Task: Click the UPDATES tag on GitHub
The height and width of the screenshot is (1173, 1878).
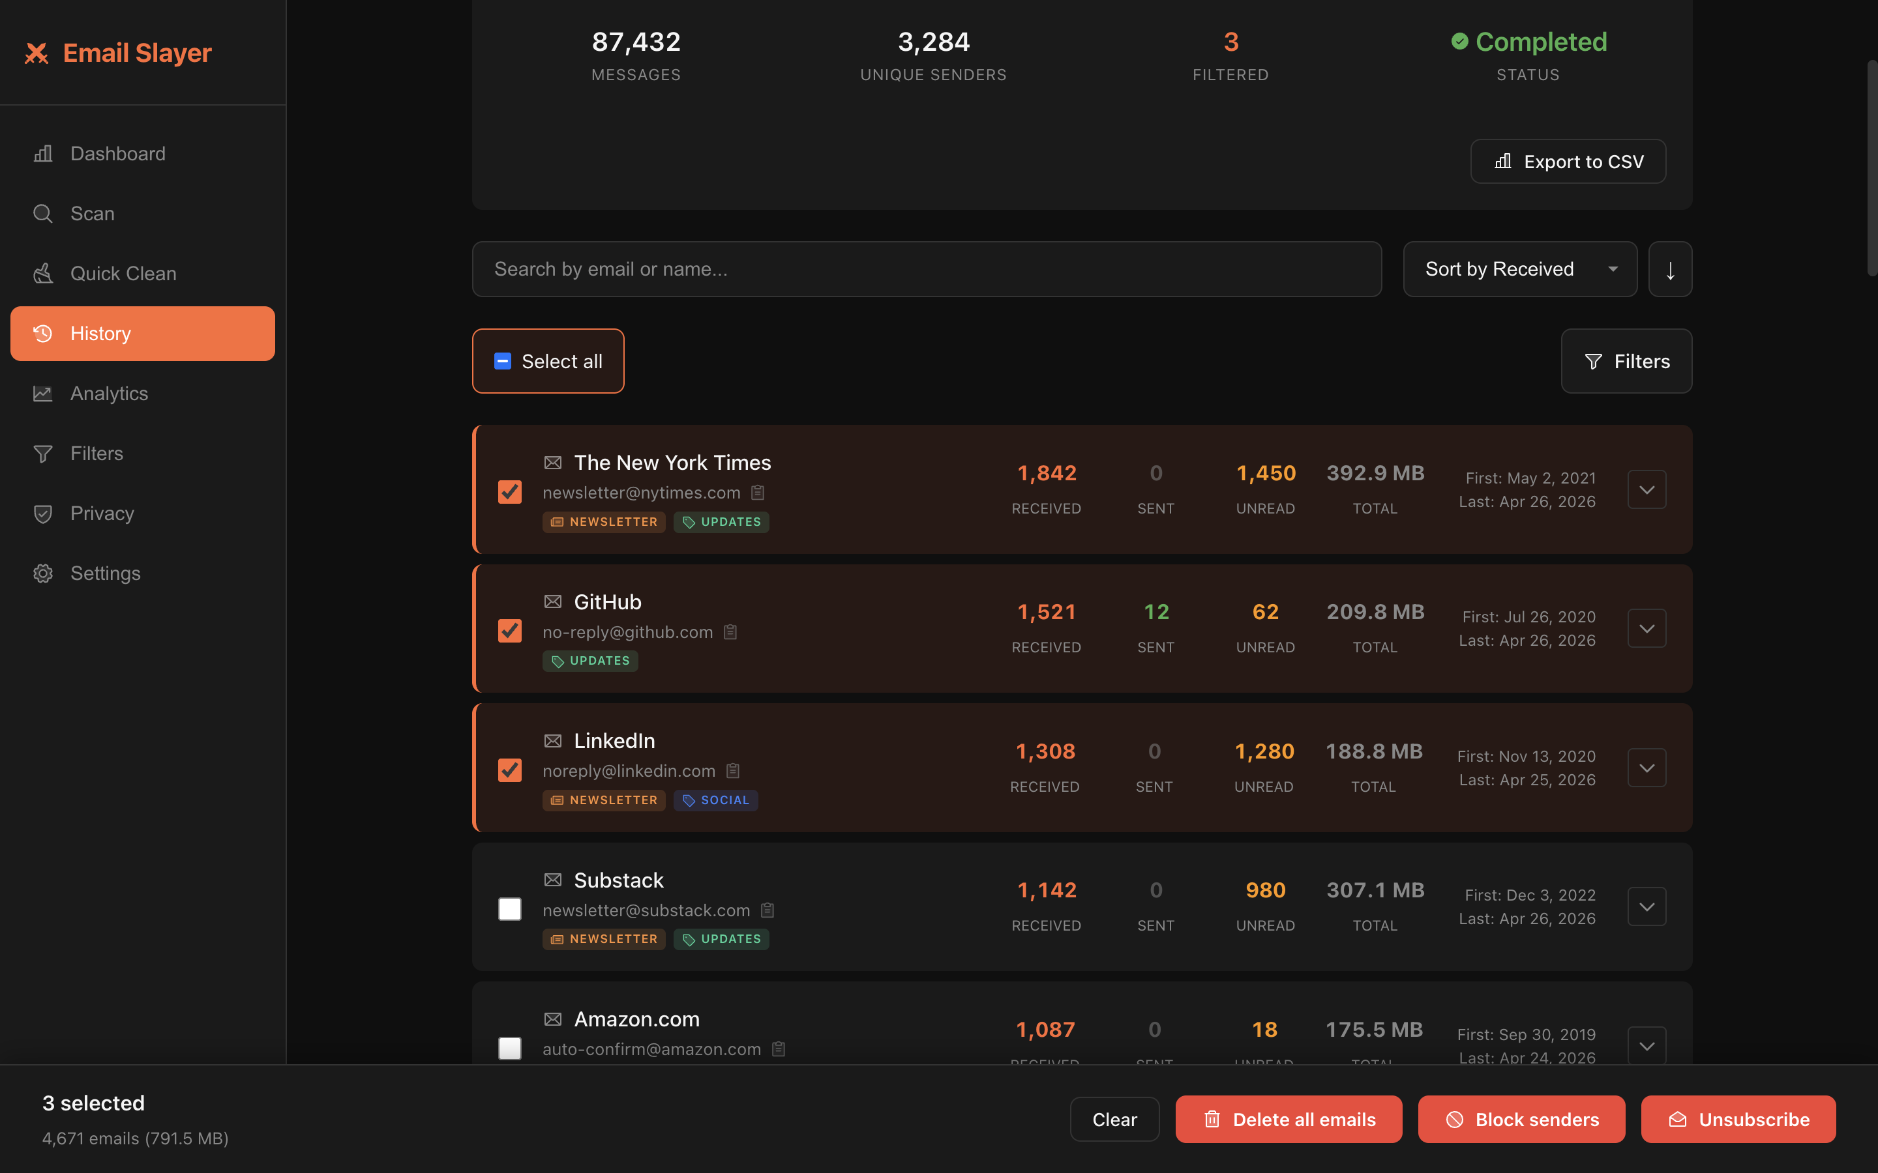Action: (x=589, y=661)
